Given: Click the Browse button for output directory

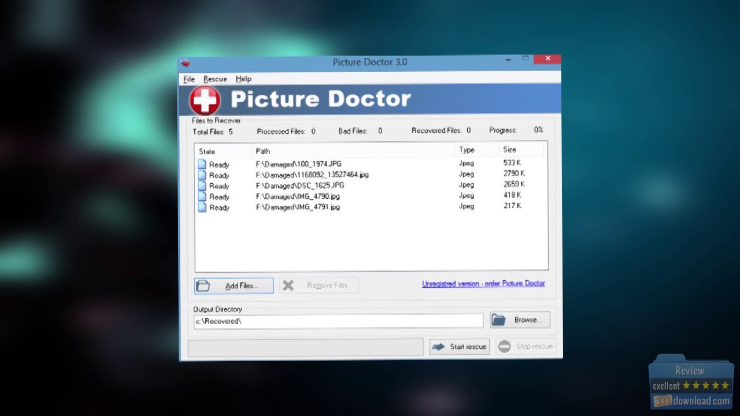Looking at the screenshot, I should 520,320.
